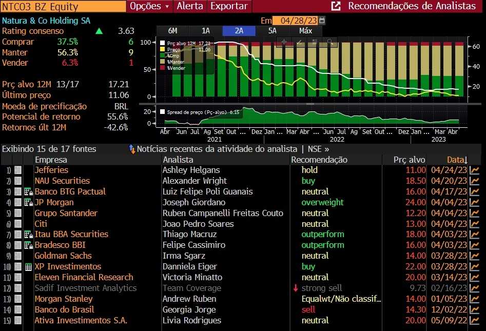This screenshot has height=331, width=486.
Task: Select the crosshair tool on the chart toolbar
Action: 284,42
